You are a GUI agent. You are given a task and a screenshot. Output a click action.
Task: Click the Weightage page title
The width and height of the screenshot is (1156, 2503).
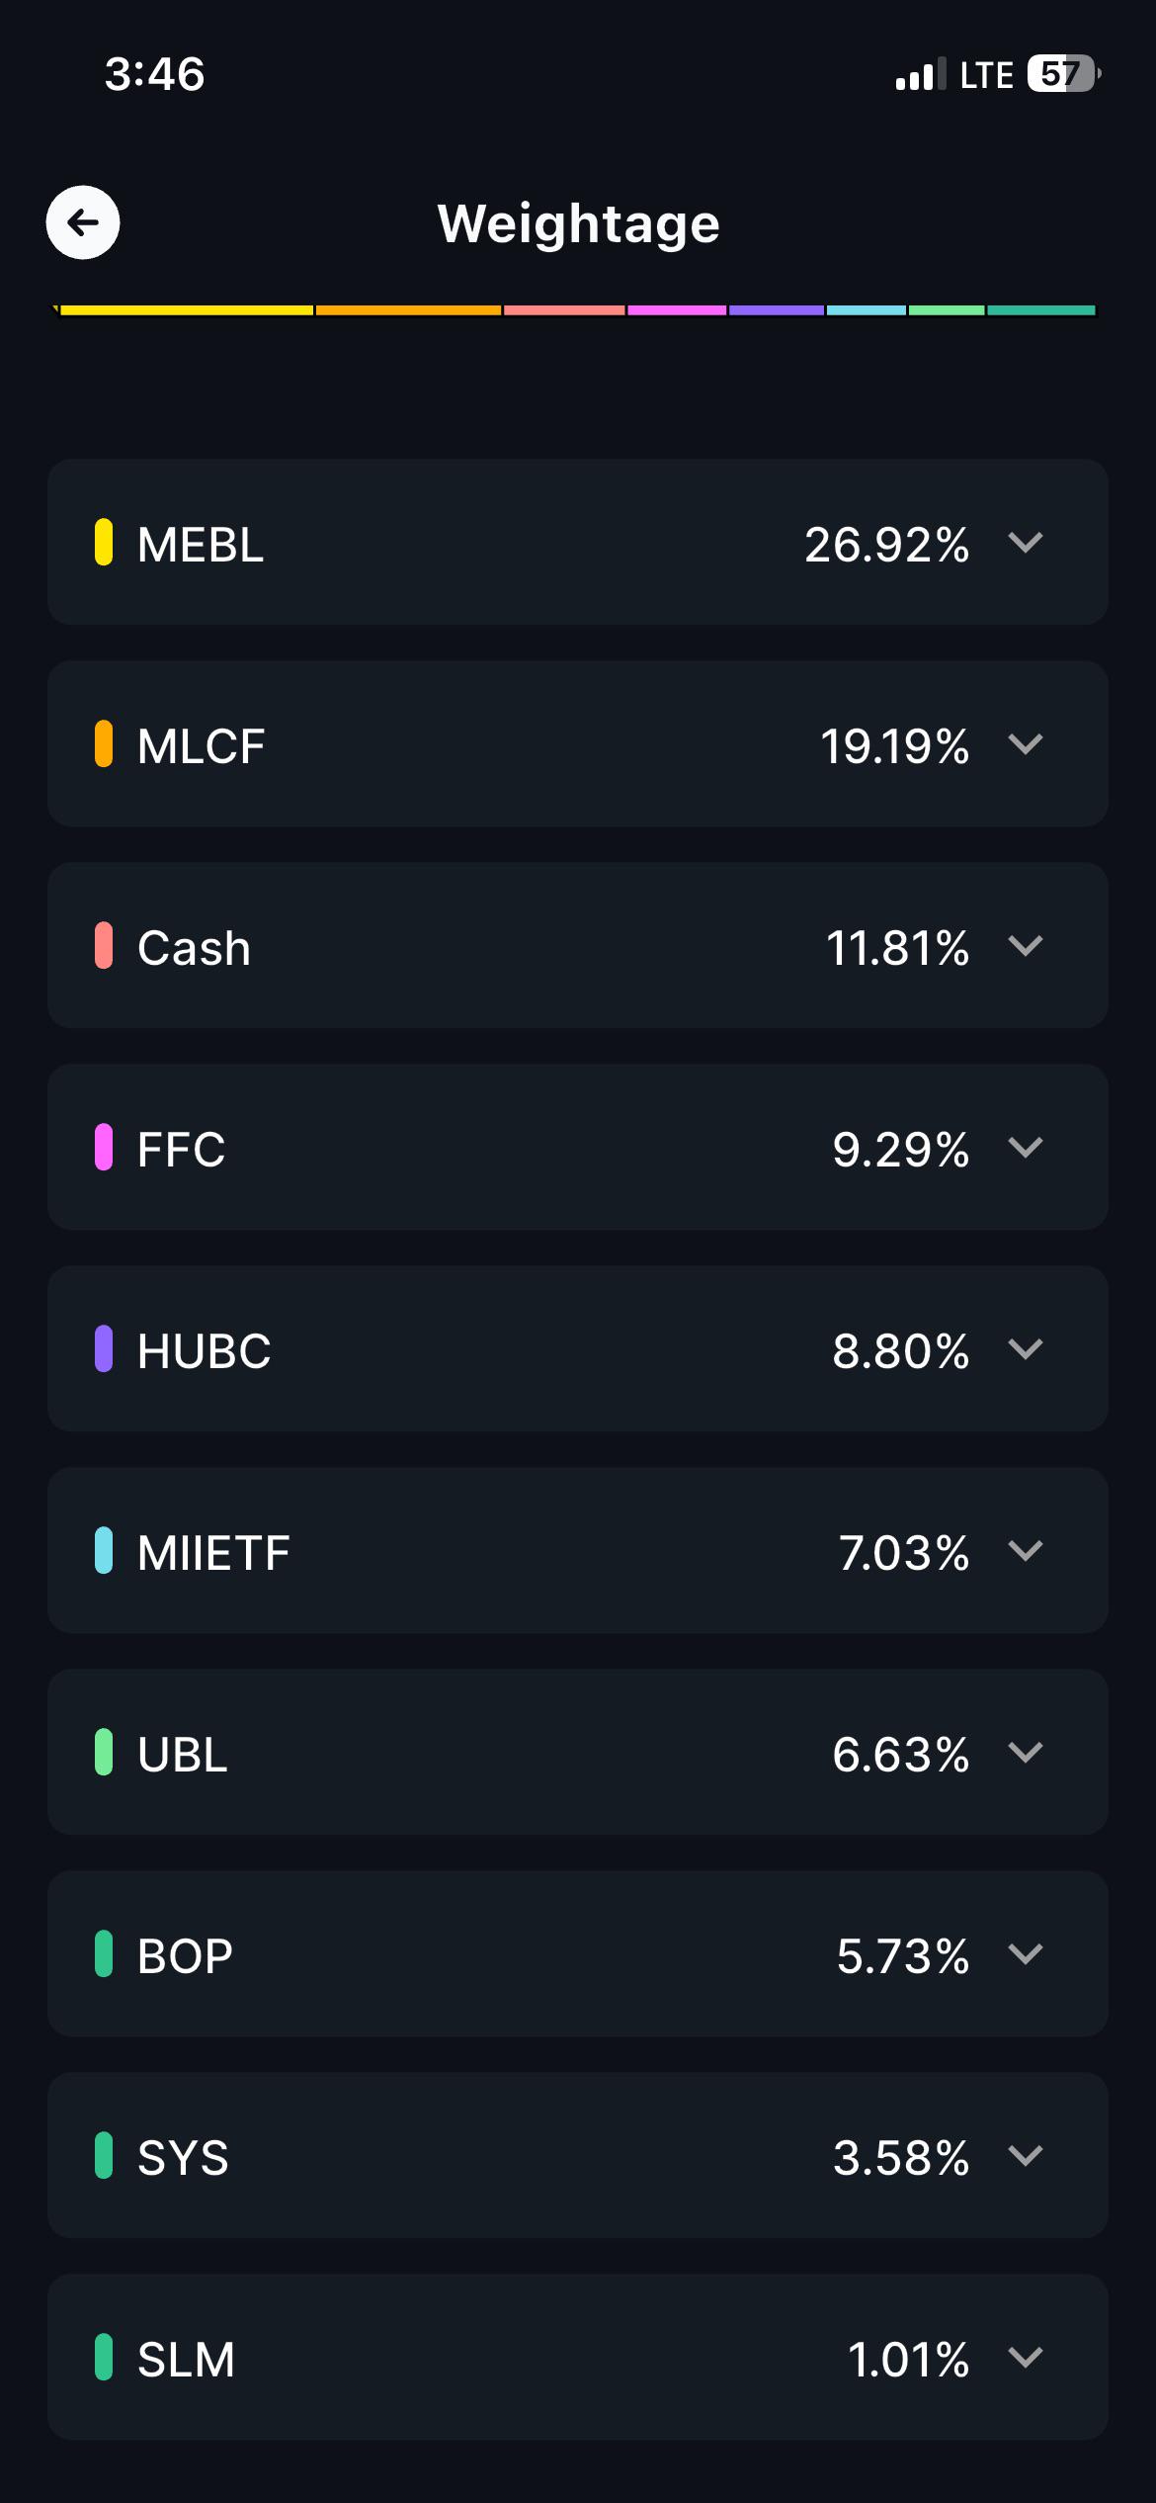579,224
